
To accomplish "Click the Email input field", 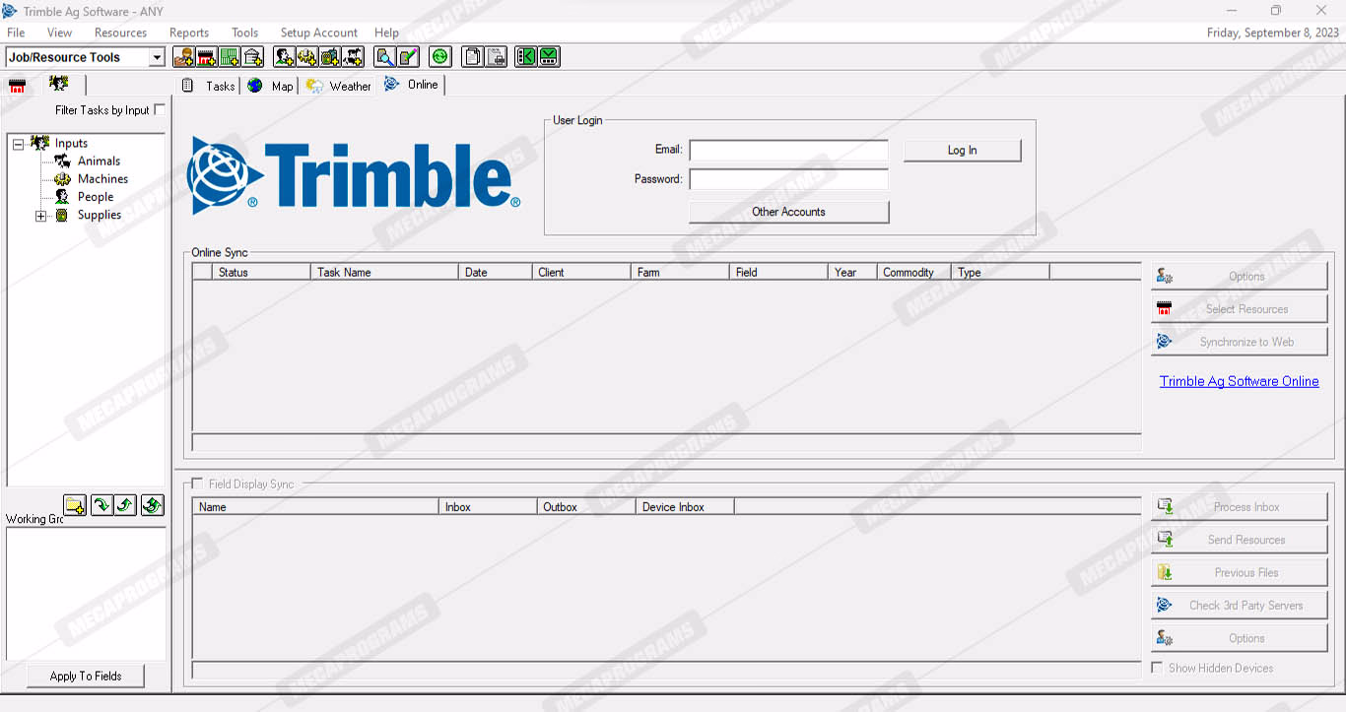I will [788, 150].
